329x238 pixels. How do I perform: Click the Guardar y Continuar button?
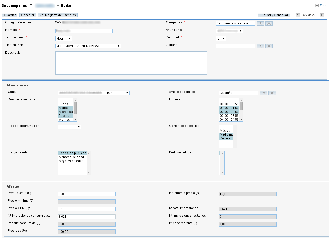(273, 15)
